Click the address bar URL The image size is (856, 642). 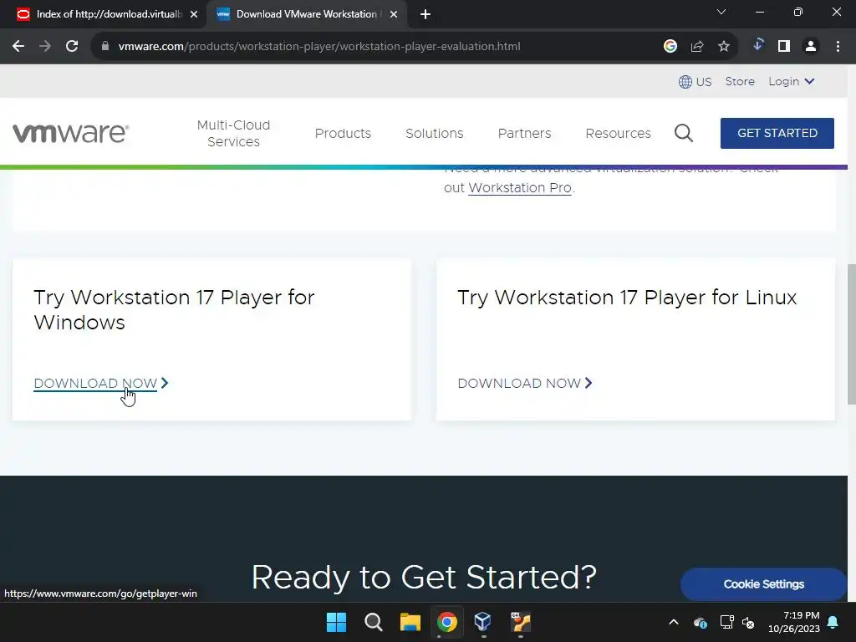318,47
